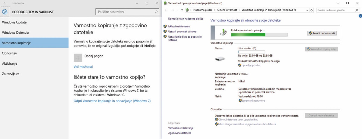Click the shield icon beside Upravljaj prostor

tap(240, 65)
